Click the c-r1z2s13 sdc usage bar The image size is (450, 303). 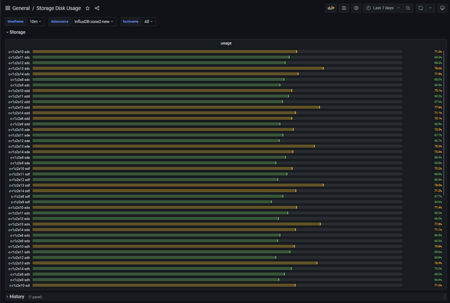[x=178, y=68]
